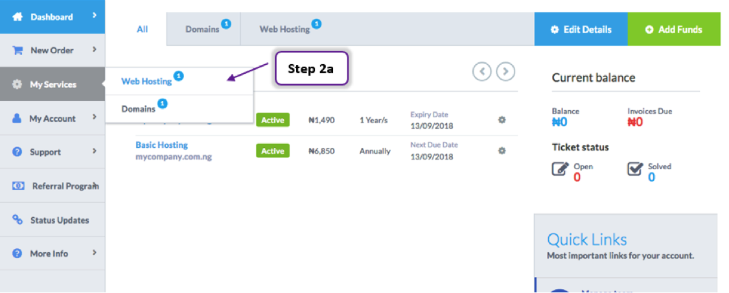Click the Balance ₦0 amount
Screen dimensions: 729x293
click(x=560, y=123)
